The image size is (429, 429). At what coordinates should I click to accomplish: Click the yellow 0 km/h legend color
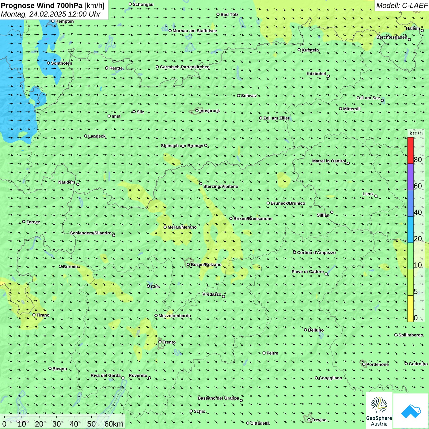[x=410, y=309]
